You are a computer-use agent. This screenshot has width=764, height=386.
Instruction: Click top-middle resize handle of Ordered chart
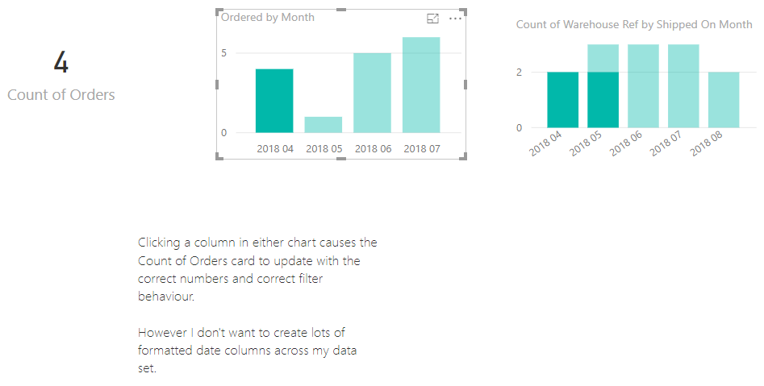(x=340, y=10)
